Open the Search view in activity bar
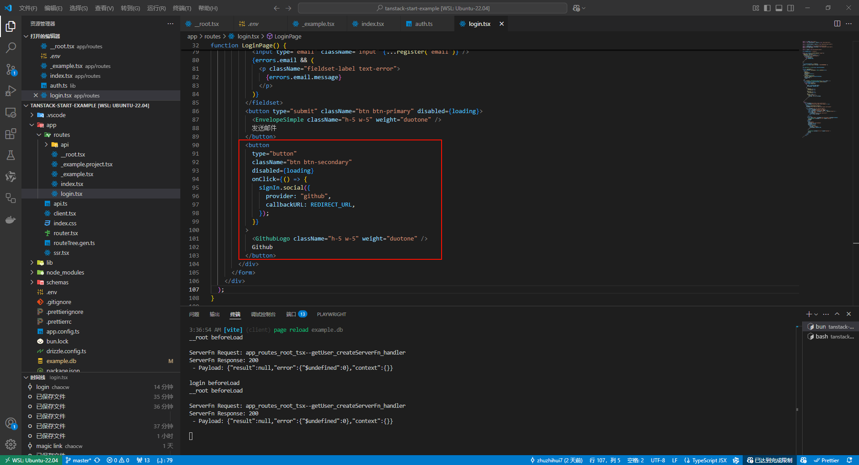Image resolution: width=859 pixels, height=465 pixels. (11, 47)
